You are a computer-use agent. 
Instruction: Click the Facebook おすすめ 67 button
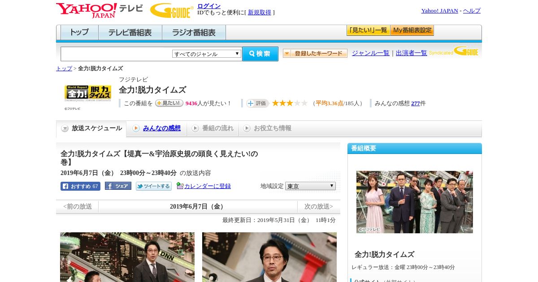[80, 186]
